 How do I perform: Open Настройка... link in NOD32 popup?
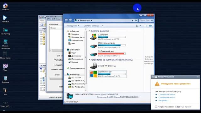click(163, 100)
